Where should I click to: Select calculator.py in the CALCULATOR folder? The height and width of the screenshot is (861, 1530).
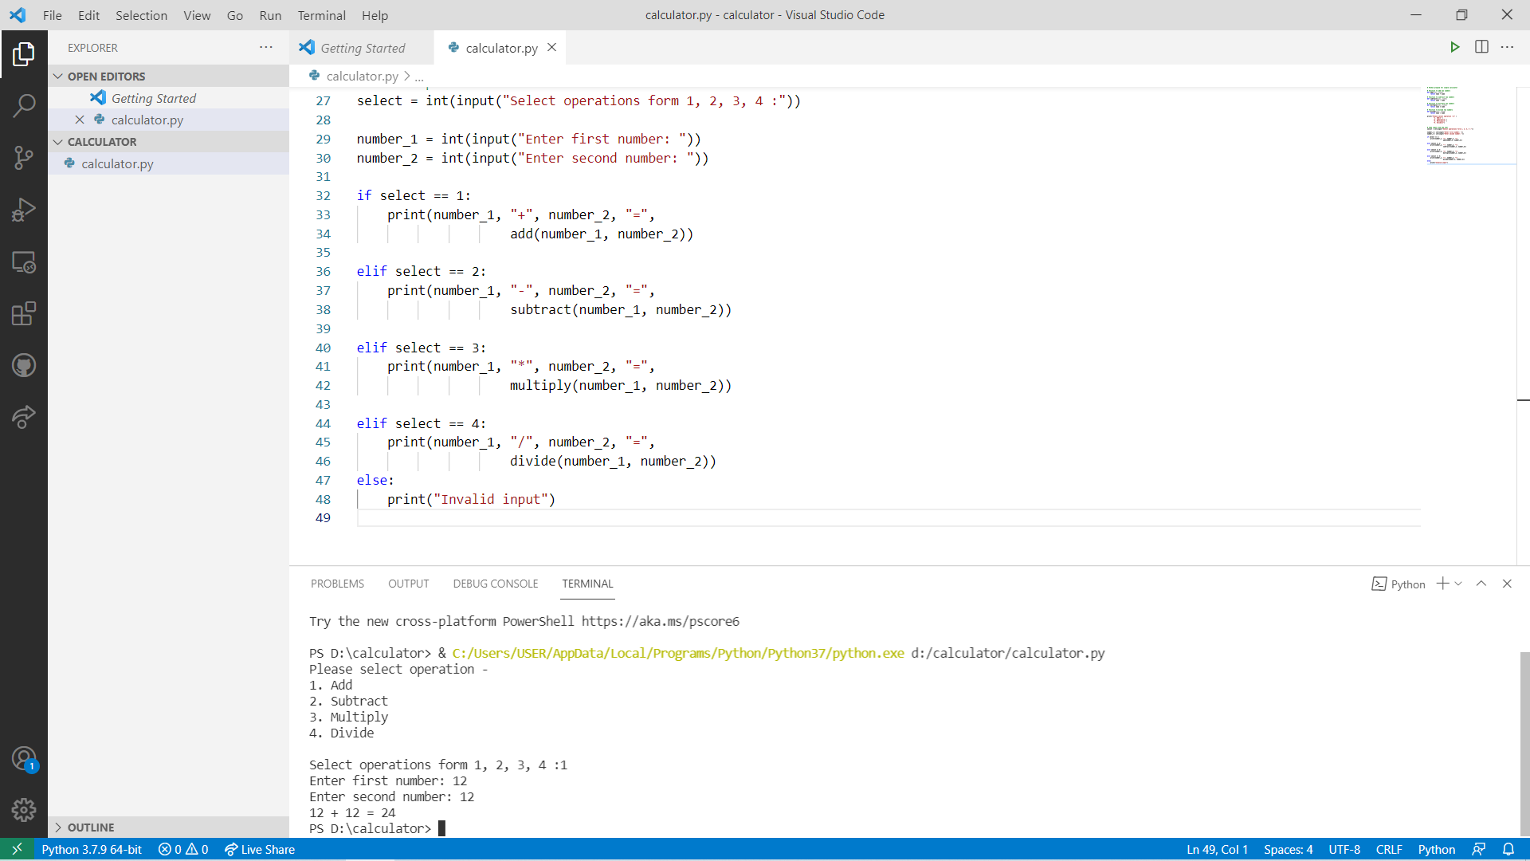click(x=117, y=163)
